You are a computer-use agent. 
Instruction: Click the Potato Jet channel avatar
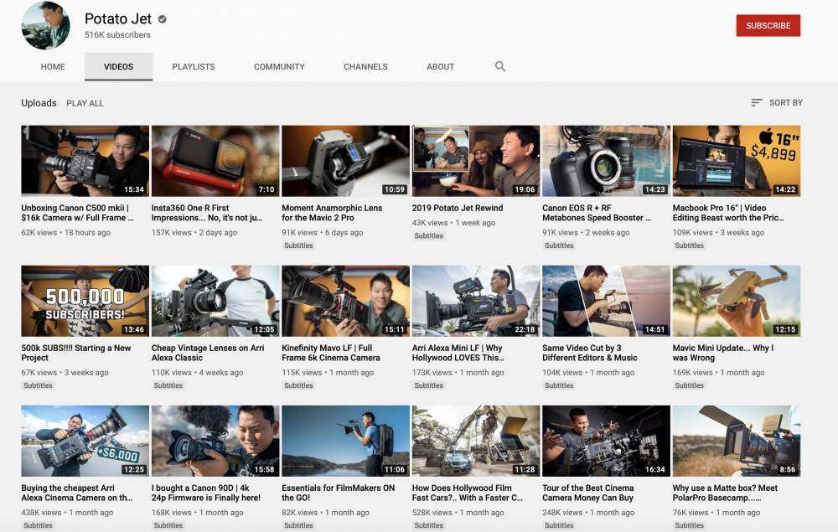click(45, 26)
